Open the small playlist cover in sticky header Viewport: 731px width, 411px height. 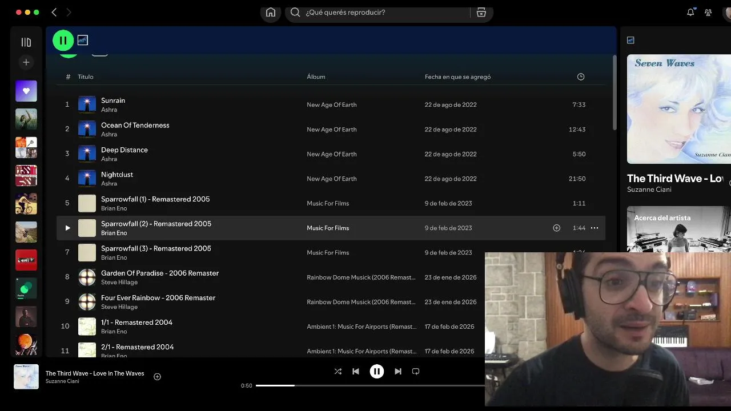click(x=83, y=41)
